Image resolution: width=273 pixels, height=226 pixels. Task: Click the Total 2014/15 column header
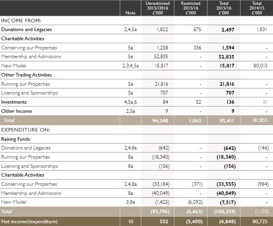coord(257,8)
